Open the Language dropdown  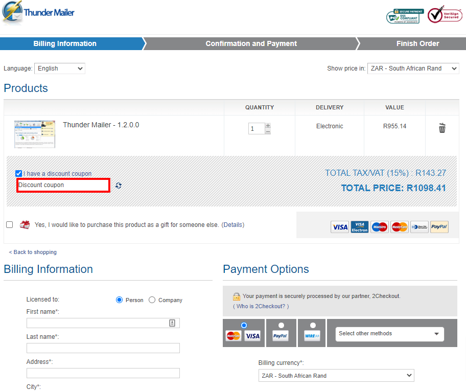[59, 68]
